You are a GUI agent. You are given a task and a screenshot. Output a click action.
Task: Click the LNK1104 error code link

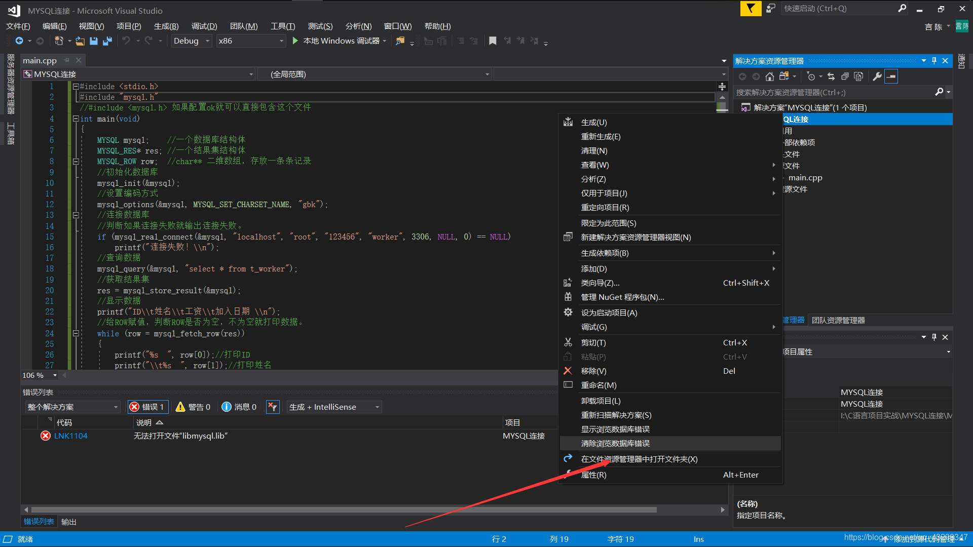pyautogui.click(x=71, y=436)
